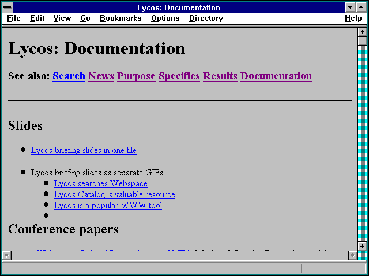
Task: Follow the News link
Action: coord(101,76)
